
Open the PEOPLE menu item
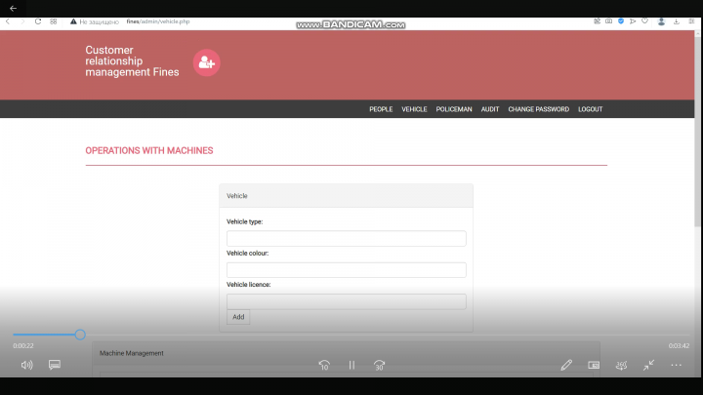(x=381, y=109)
